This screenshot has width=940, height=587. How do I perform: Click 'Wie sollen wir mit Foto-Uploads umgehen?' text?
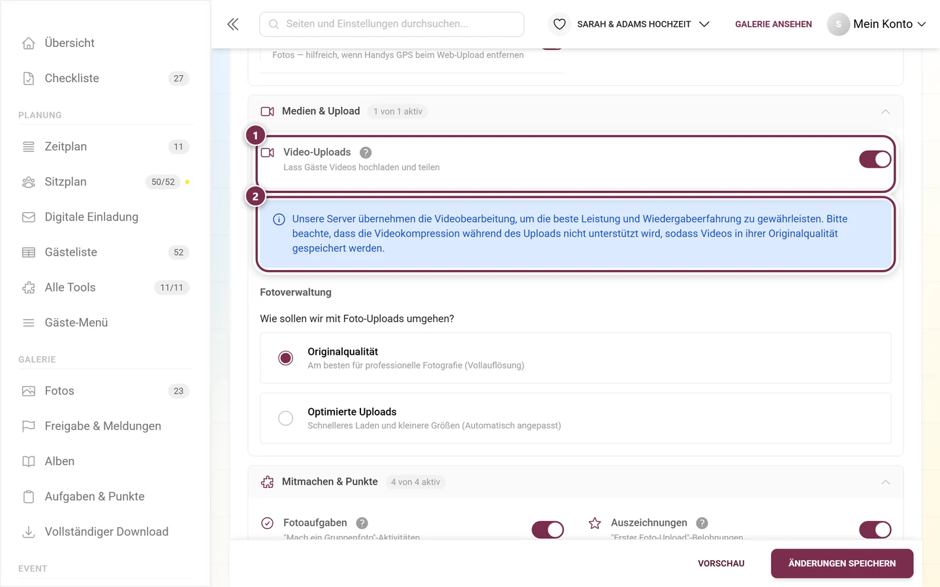[357, 319]
